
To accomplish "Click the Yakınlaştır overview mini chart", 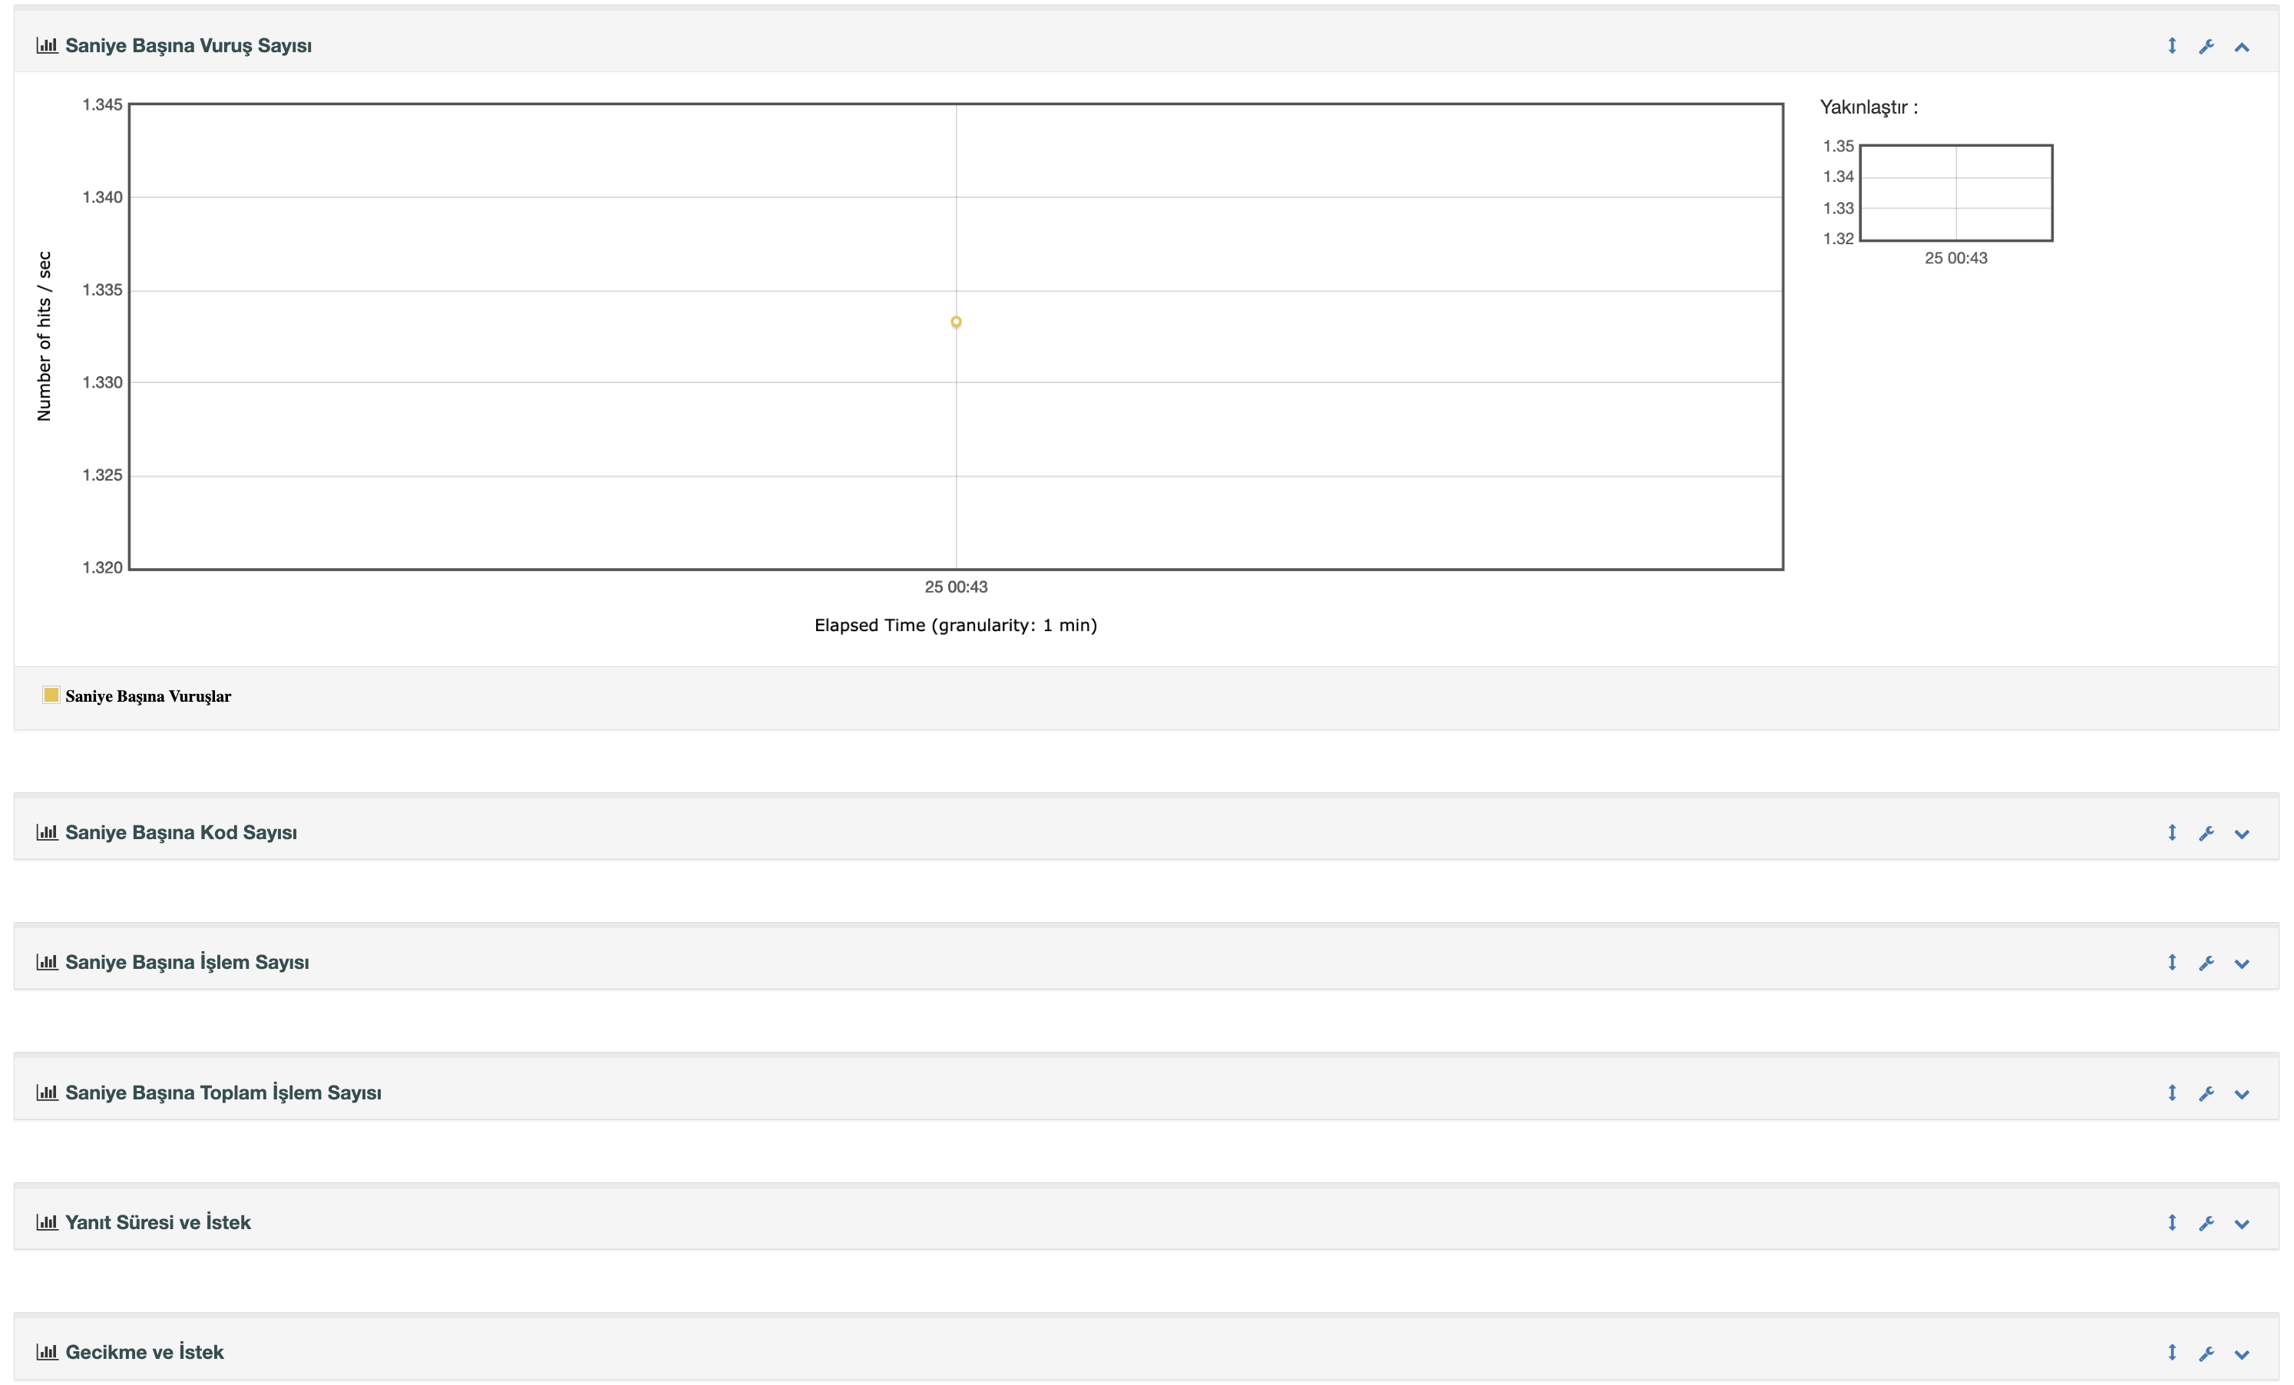I will pos(1955,193).
